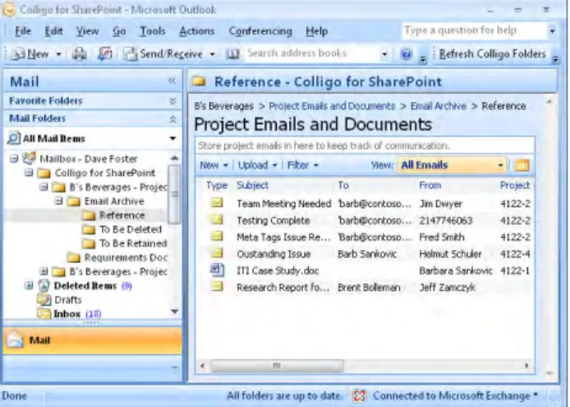Collapse the Mailbox - Dave Foster tree node
This screenshot has width=570, height=407.
[14, 159]
